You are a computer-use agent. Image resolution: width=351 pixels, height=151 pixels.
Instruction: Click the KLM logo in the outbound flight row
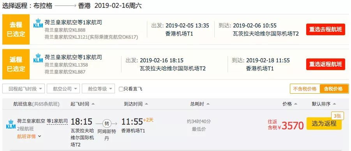(38, 23)
